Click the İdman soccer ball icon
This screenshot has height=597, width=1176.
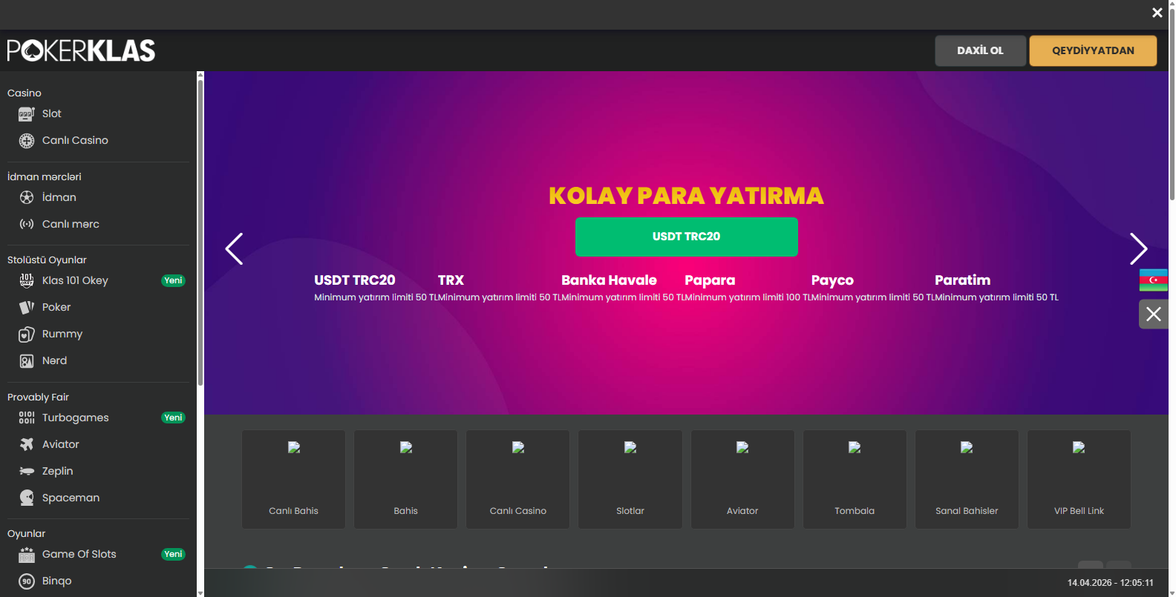[27, 197]
